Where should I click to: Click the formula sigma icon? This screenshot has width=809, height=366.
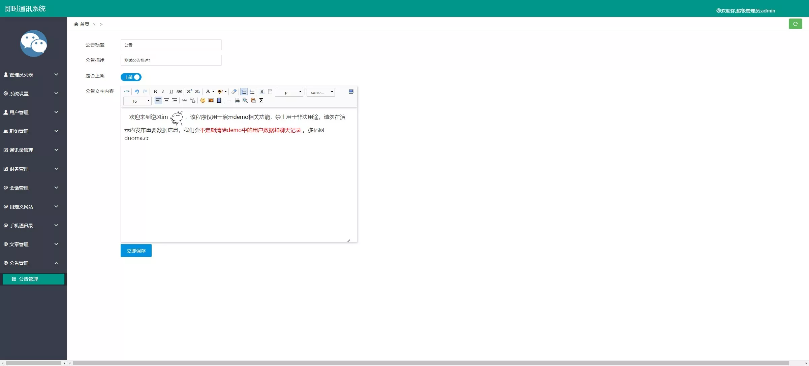[x=261, y=100]
